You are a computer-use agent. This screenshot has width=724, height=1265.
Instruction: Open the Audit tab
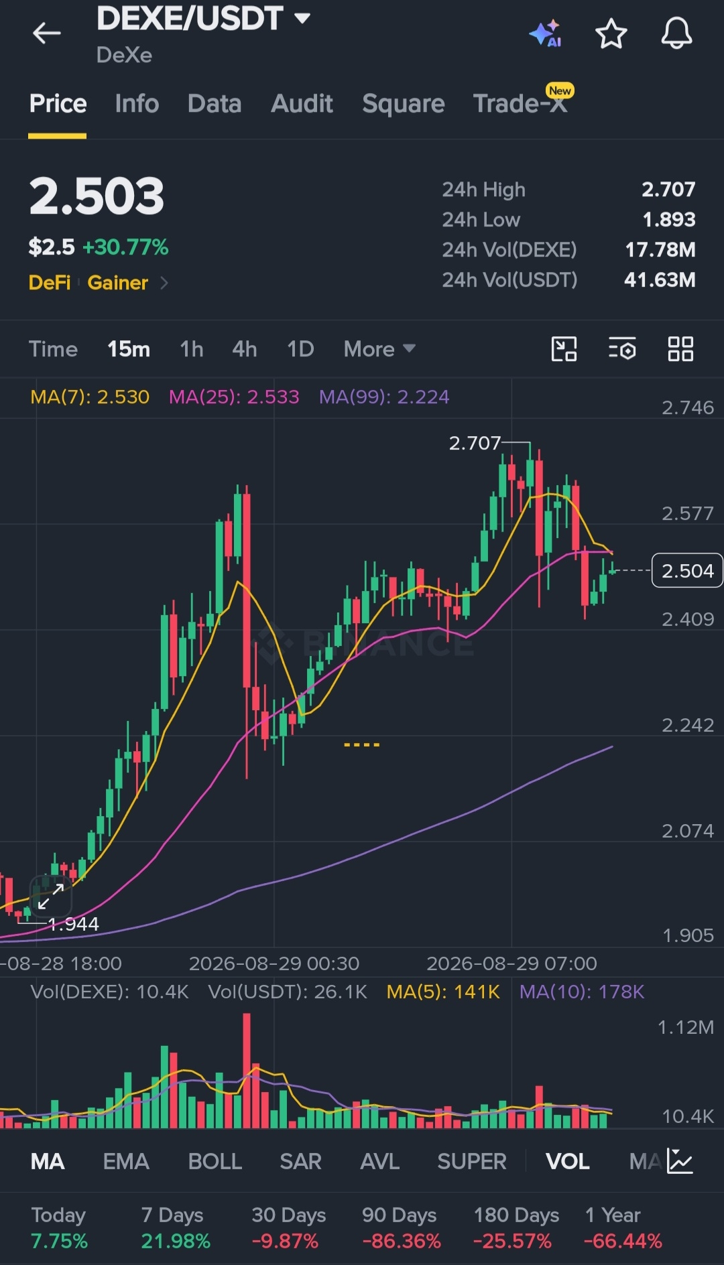click(302, 104)
